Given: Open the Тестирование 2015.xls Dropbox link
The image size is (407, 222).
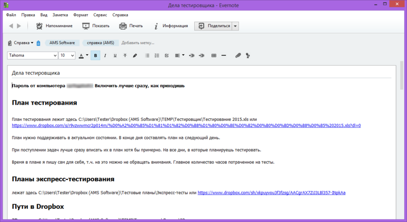Looking at the screenshot, I should point(186,125).
